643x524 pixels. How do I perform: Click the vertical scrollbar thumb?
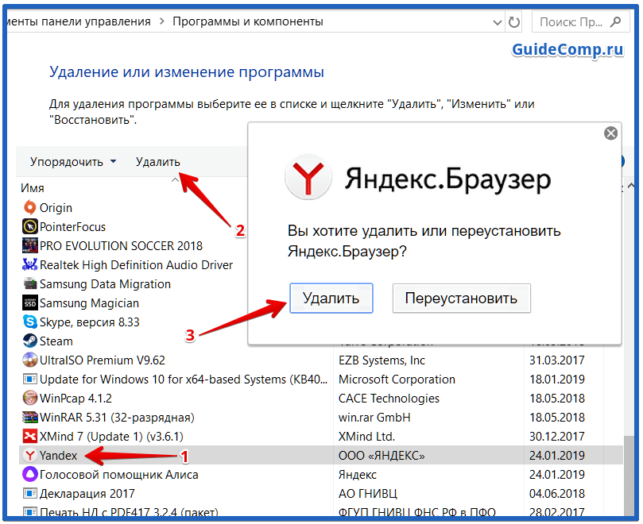click(x=628, y=476)
